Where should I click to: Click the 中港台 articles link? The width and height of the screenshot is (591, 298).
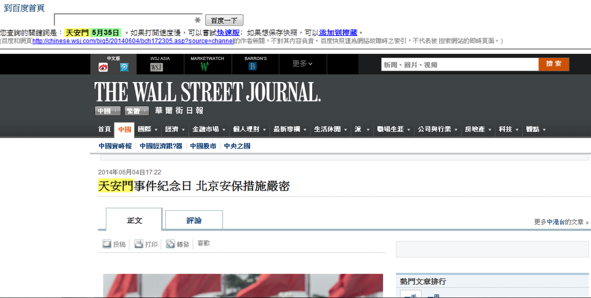click(x=556, y=222)
